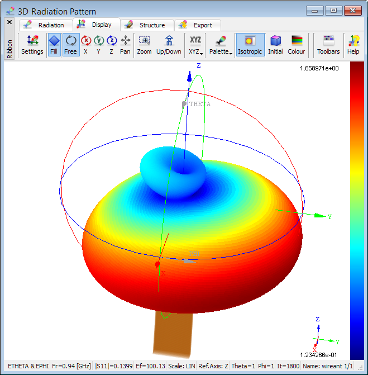
Task: Open the Colour options
Action: point(297,45)
